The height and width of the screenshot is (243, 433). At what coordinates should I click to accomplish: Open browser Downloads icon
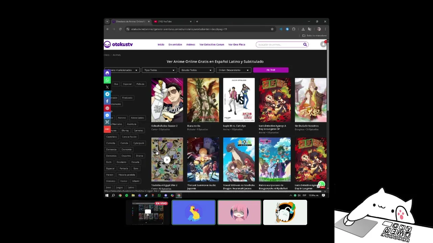tap(303, 29)
